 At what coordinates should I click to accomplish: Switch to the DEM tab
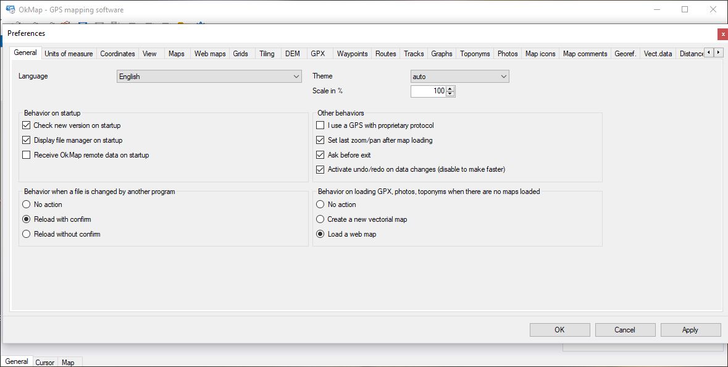(293, 54)
